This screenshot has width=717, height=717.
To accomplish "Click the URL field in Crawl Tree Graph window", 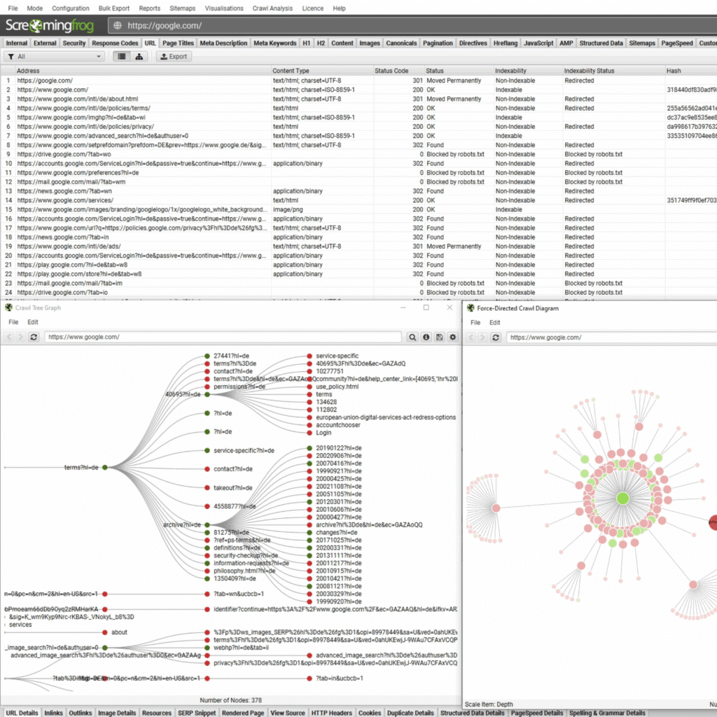I will 223,337.
